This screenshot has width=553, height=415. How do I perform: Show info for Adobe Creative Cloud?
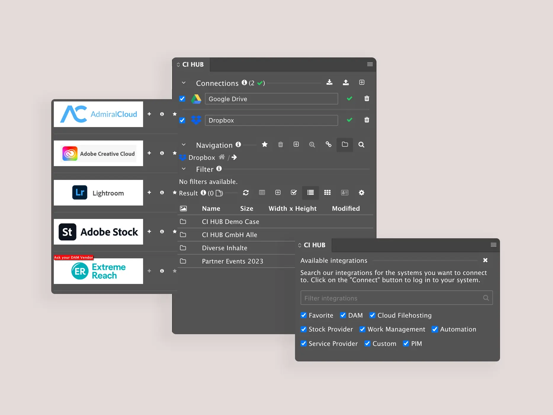[162, 153]
